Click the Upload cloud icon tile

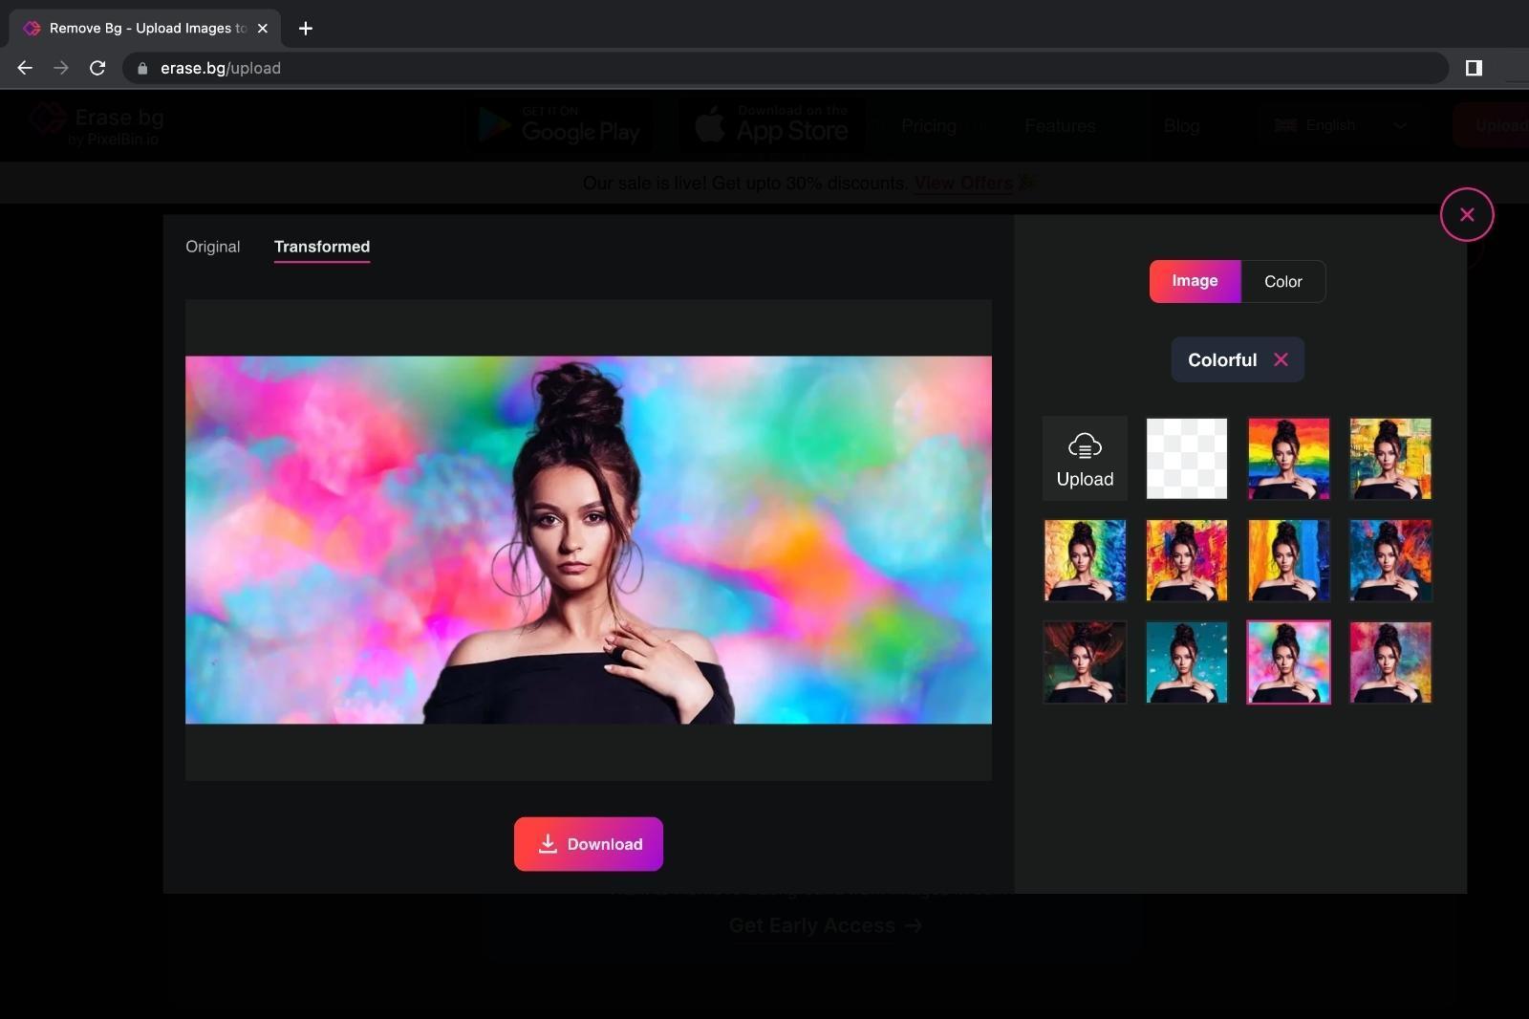click(x=1085, y=459)
